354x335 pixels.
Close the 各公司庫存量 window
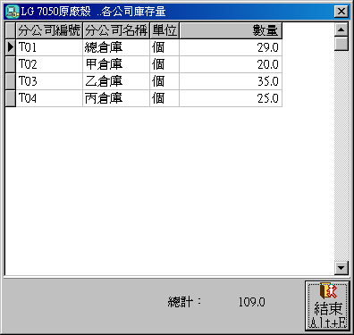341,12
